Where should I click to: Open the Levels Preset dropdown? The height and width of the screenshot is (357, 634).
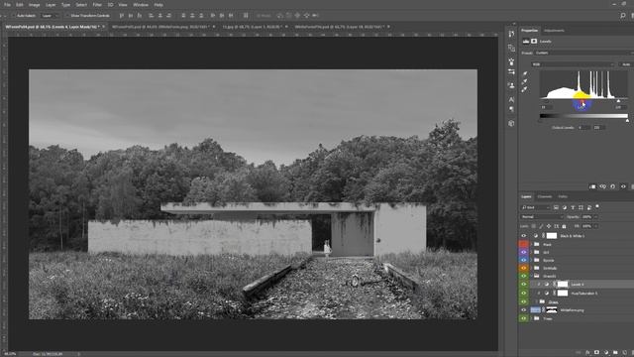(x=583, y=53)
